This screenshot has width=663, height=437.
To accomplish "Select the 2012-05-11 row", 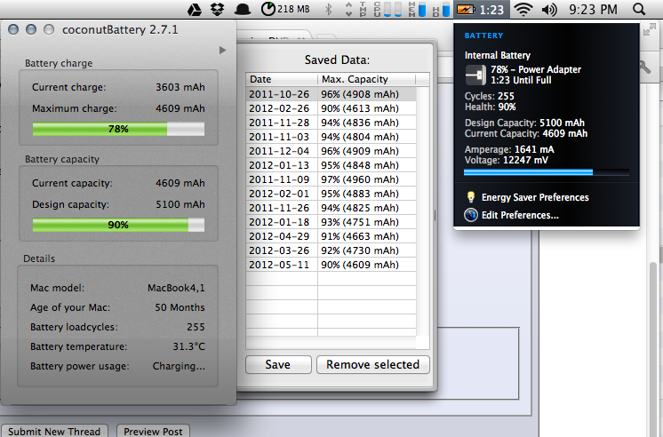I will coord(331,265).
